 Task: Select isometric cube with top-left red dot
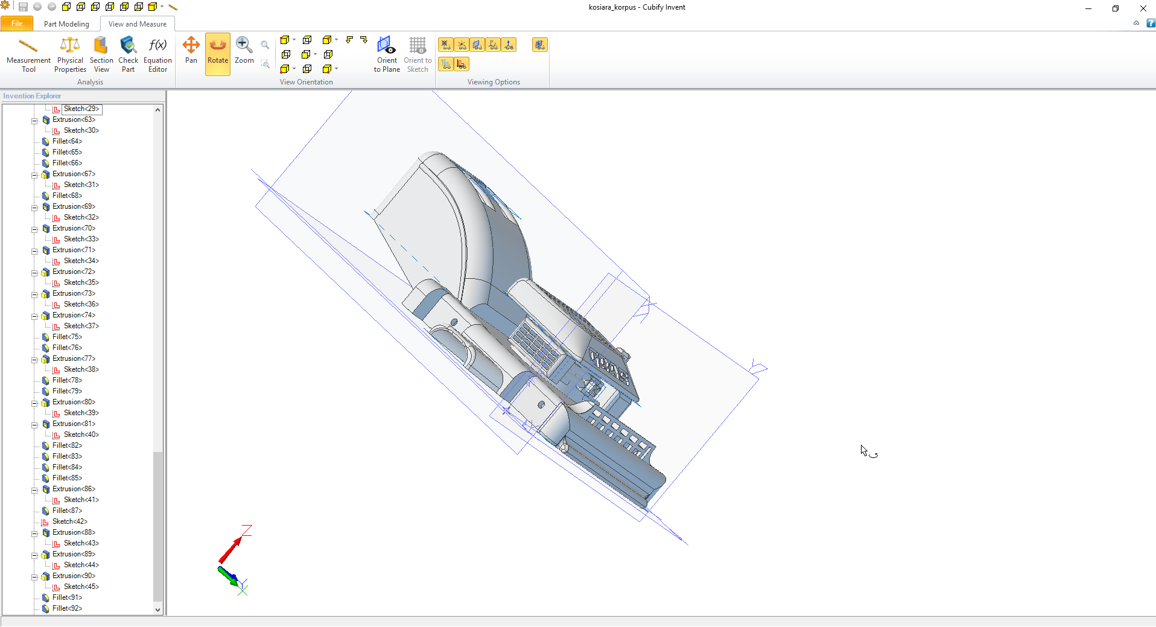285,40
